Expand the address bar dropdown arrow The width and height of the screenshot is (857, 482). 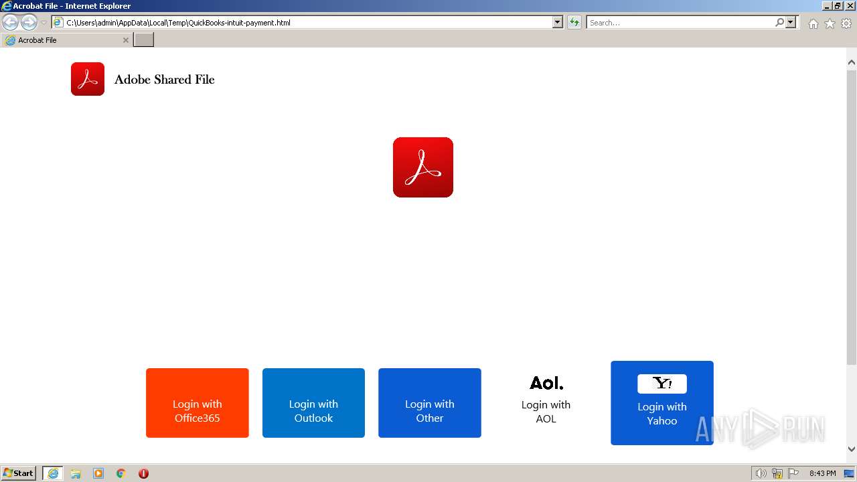point(558,22)
